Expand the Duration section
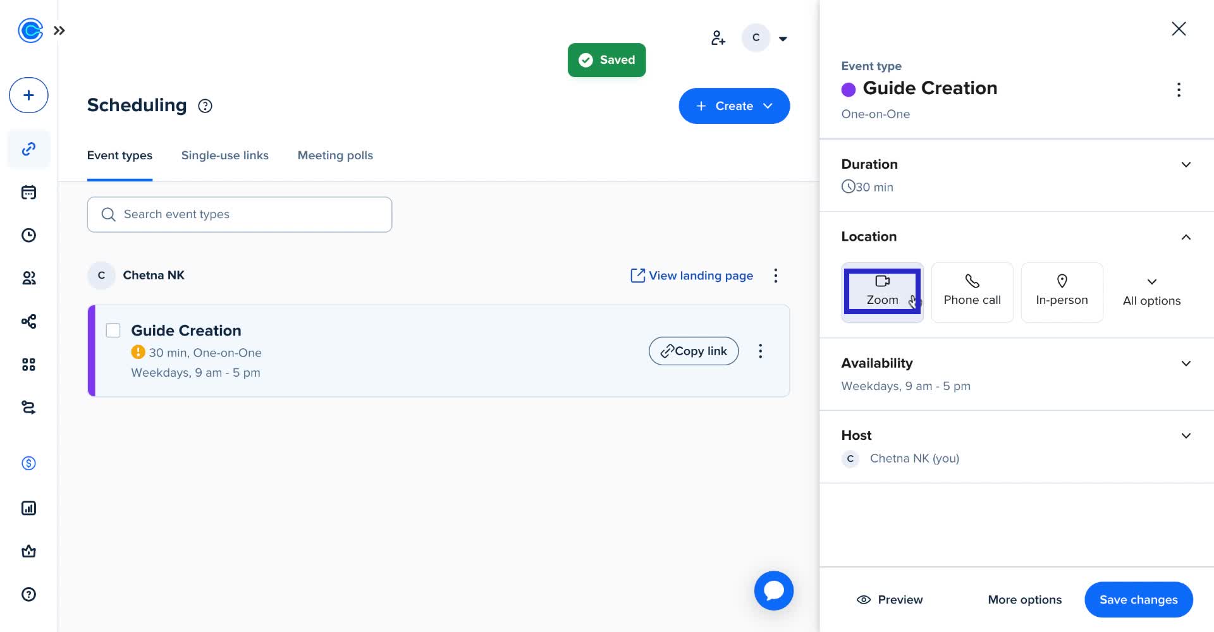Screen dimensions: 1214x632 coord(1186,165)
